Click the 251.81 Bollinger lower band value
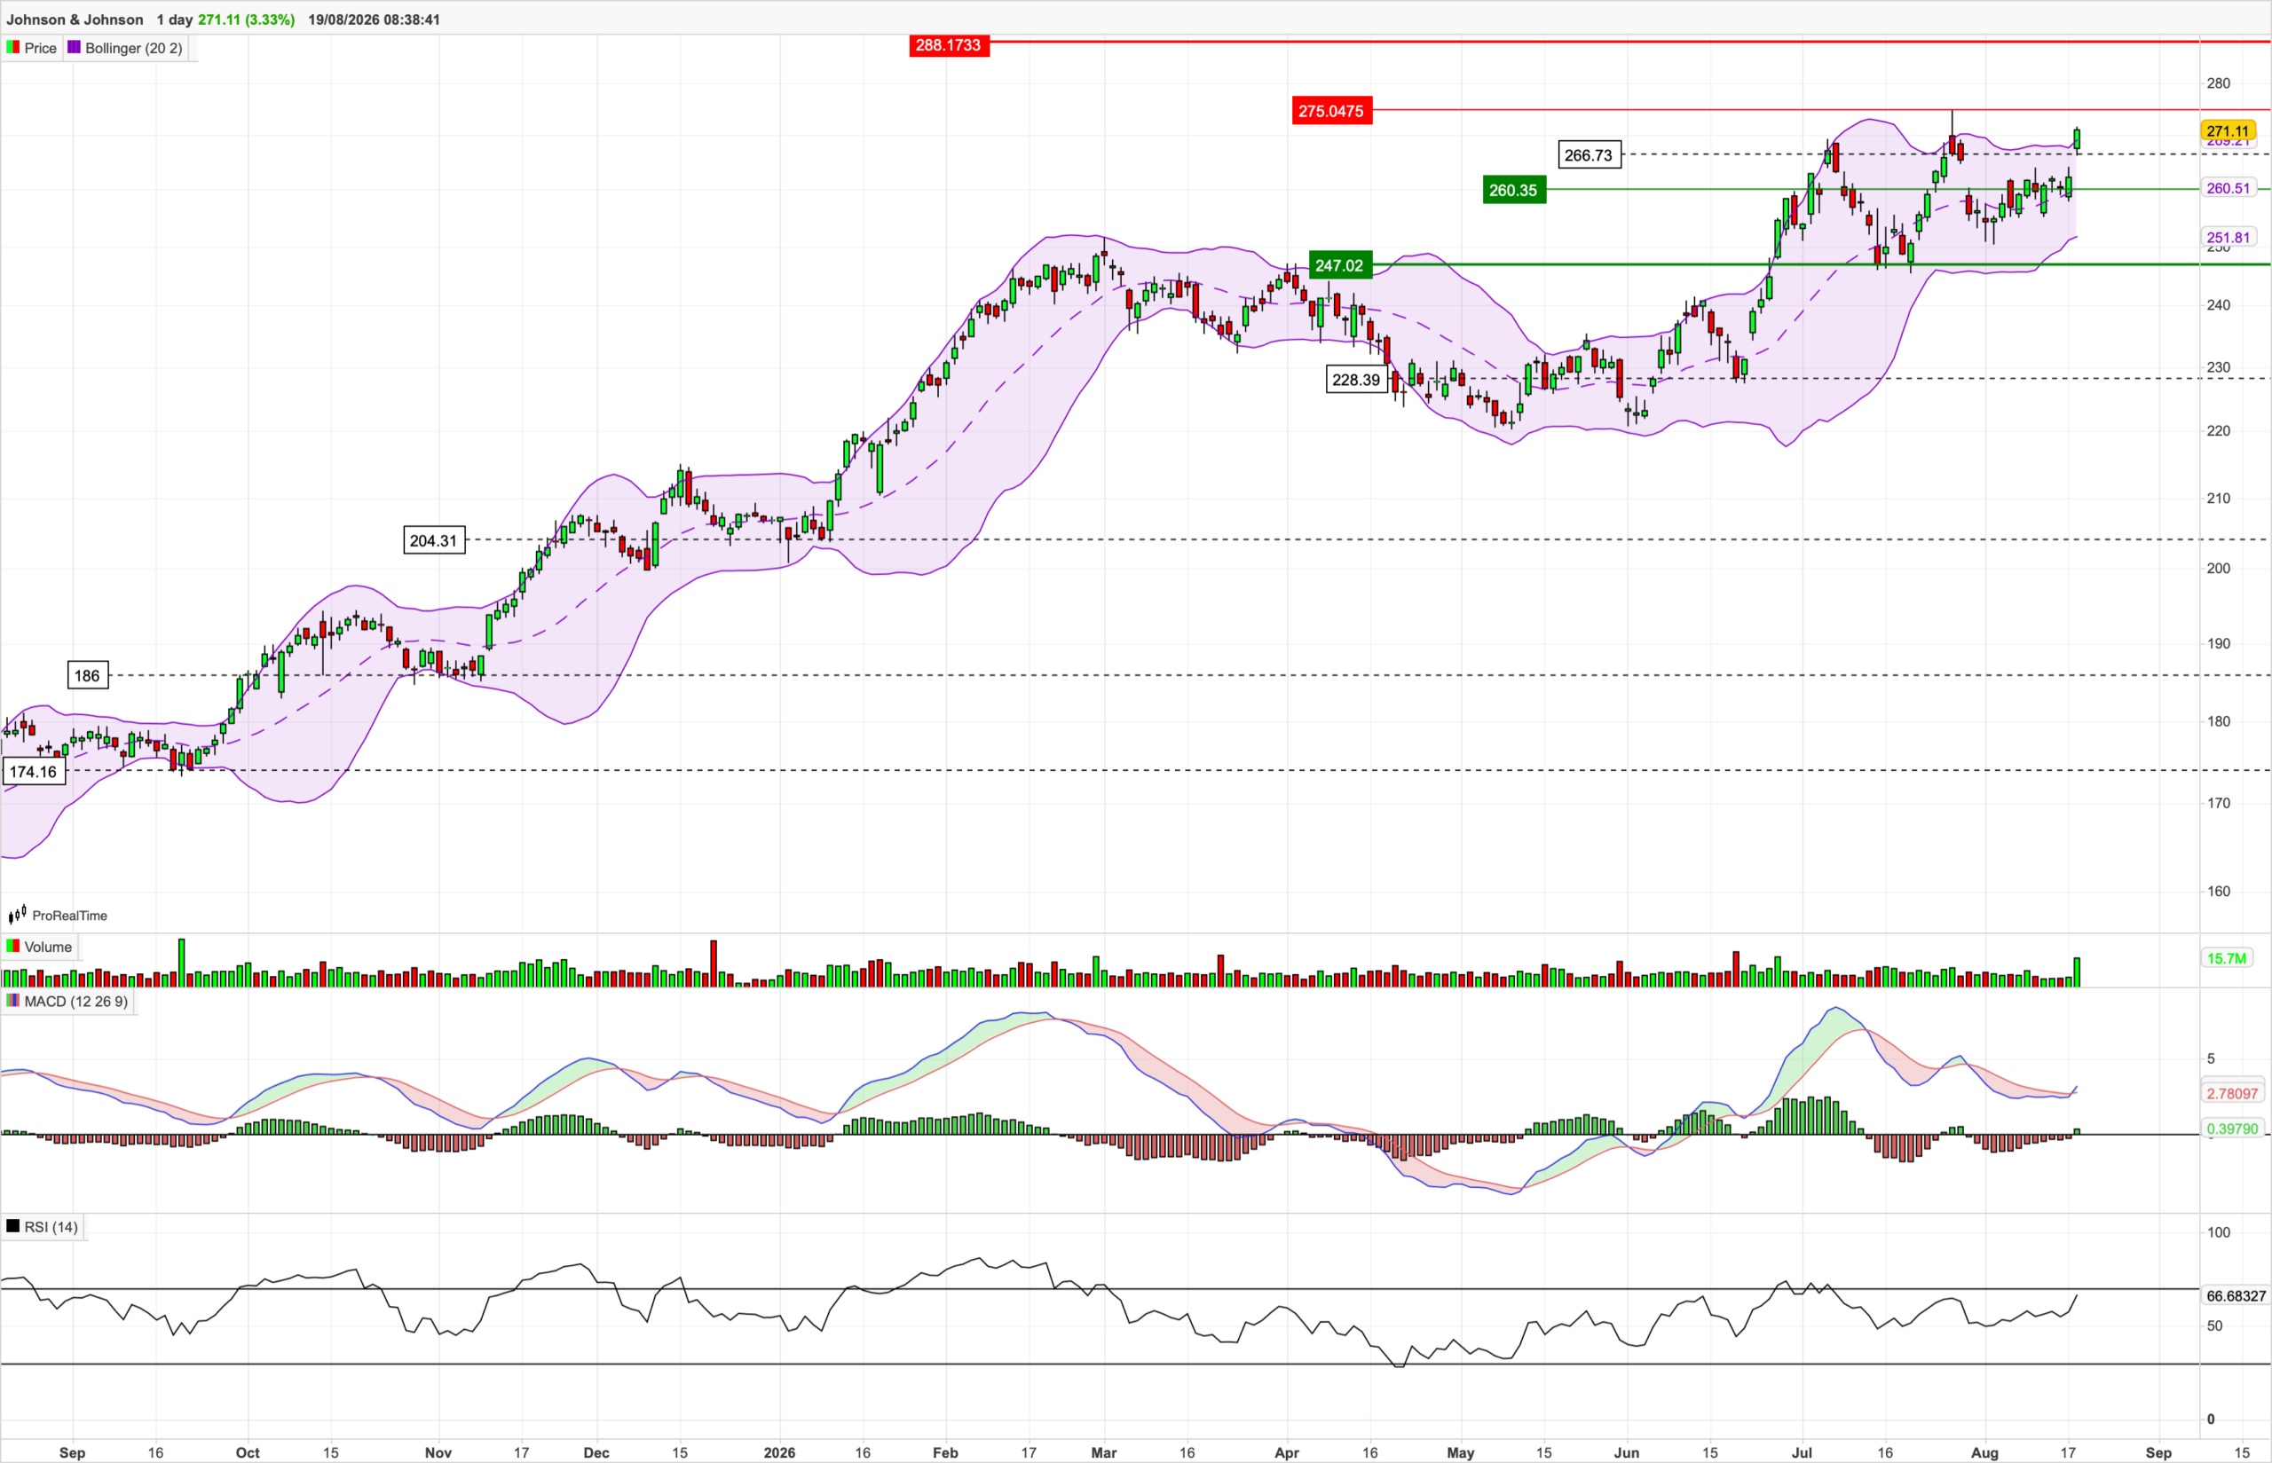Image resolution: width=2272 pixels, height=1463 pixels. [x=2229, y=238]
